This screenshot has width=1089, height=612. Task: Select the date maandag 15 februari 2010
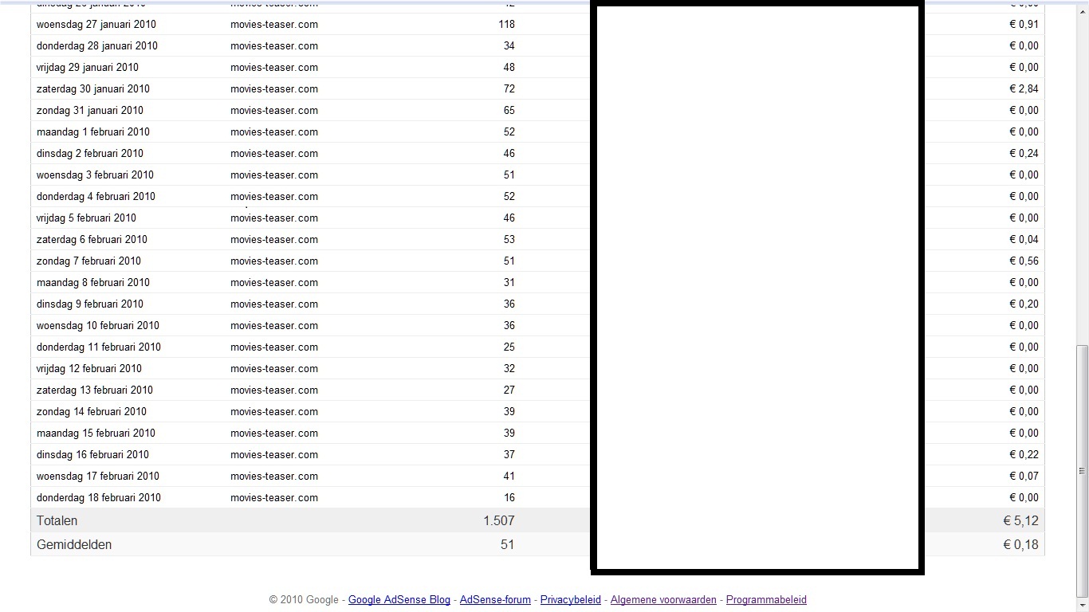(96, 433)
